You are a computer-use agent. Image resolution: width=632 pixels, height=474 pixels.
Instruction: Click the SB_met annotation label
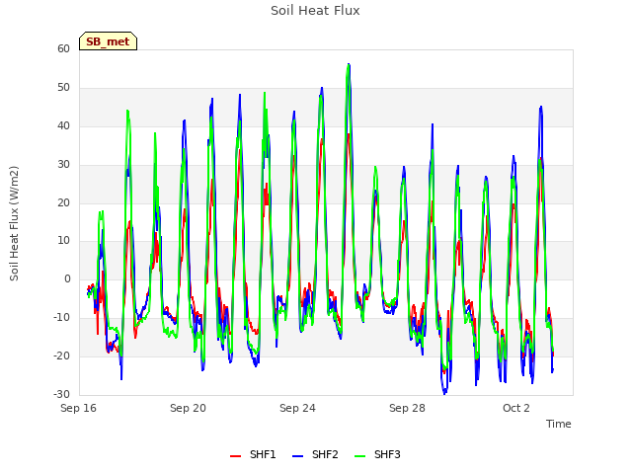[108, 41]
